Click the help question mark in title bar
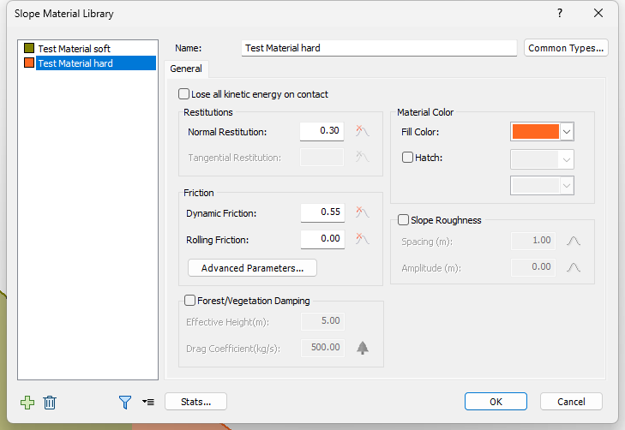Image resolution: width=625 pixels, height=430 pixels. pos(560,14)
